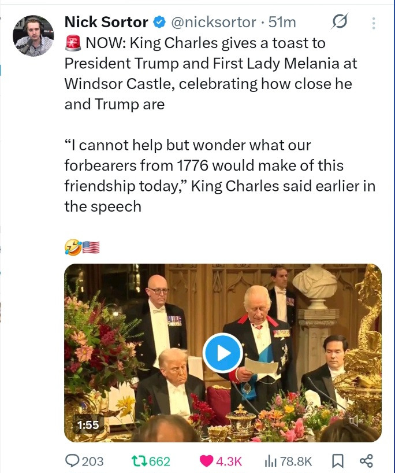Click the Nick Sortor display name

[x=106, y=23]
